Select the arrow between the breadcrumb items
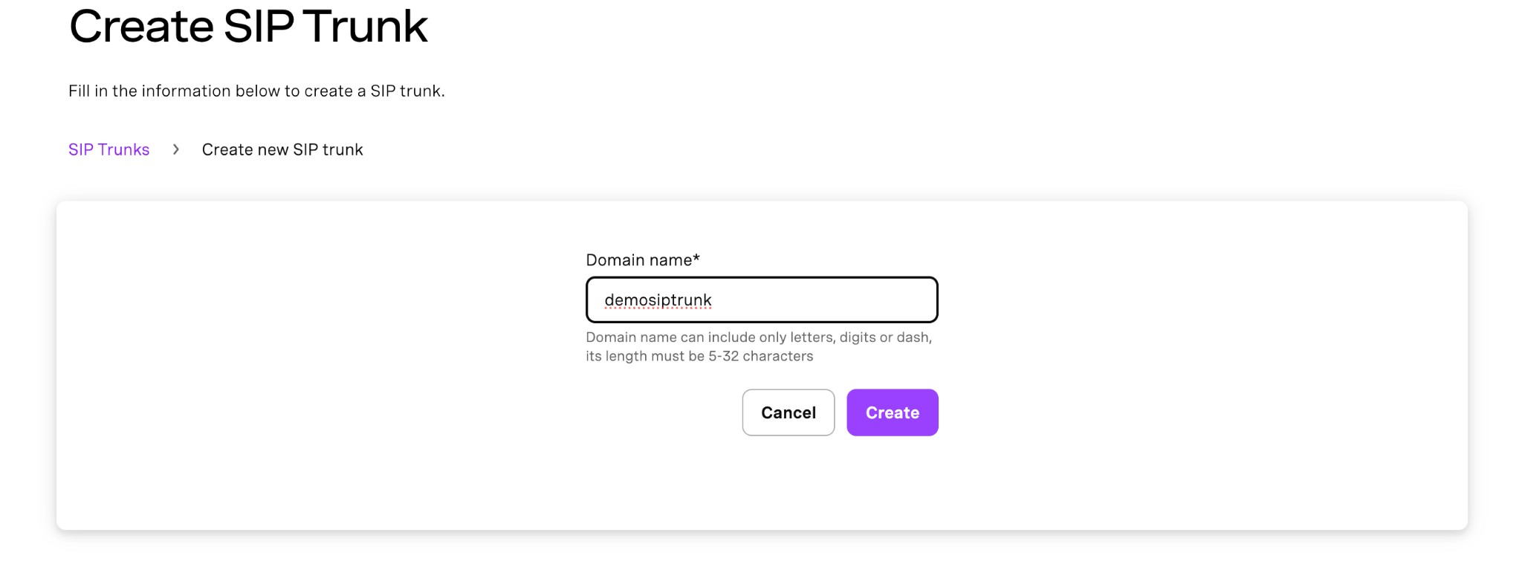1522x570 pixels. click(176, 149)
